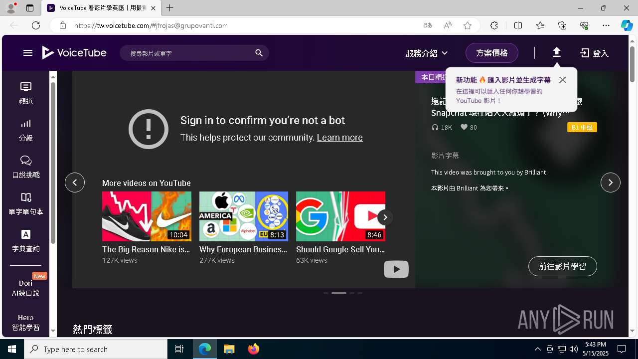Expand the 服務介紹 dropdown
Image resolution: width=638 pixels, height=359 pixels.
[427, 53]
